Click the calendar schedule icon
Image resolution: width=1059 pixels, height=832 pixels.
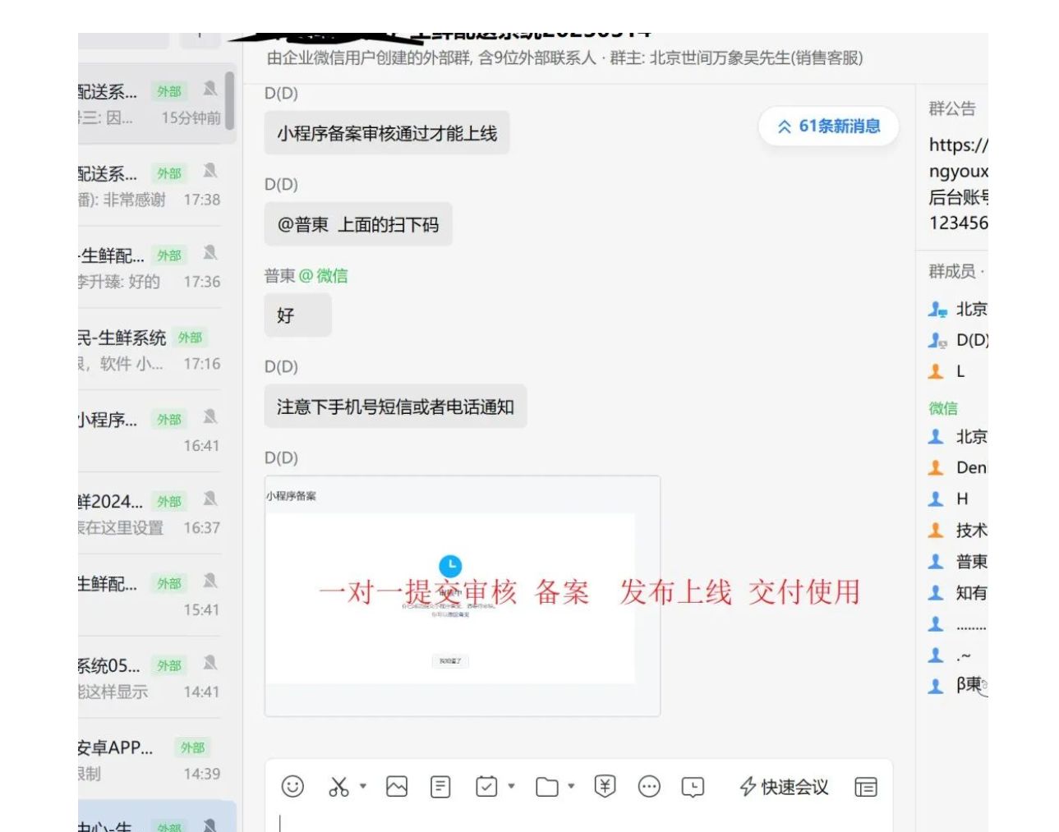point(486,787)
